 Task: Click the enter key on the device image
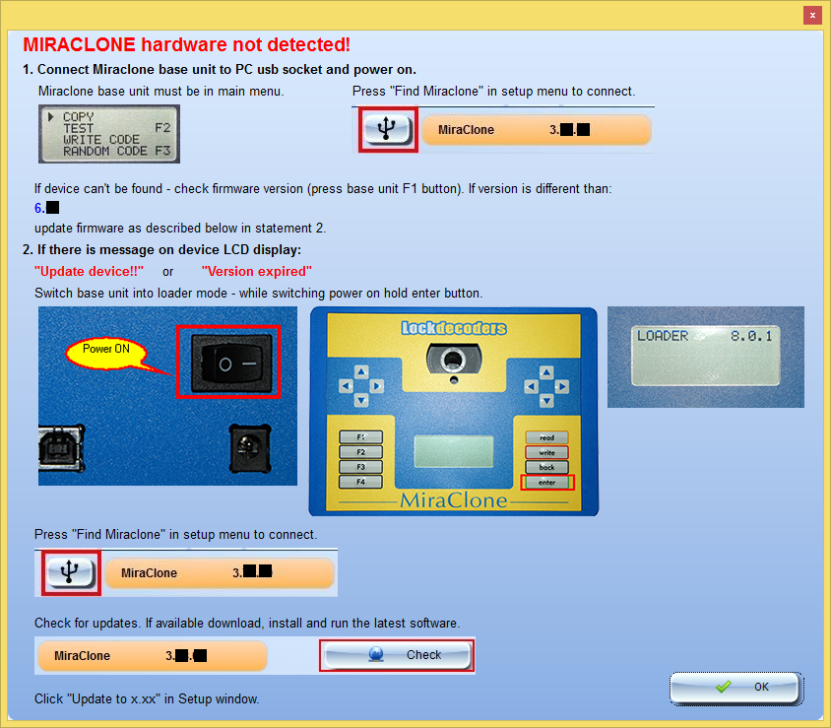point(546,482)
